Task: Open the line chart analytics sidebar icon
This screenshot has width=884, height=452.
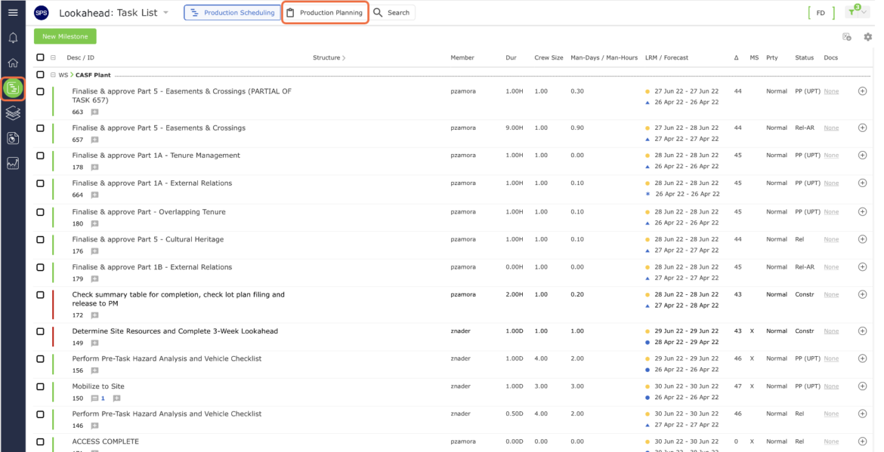Action: pyautogui.click(x=13, y=163)
